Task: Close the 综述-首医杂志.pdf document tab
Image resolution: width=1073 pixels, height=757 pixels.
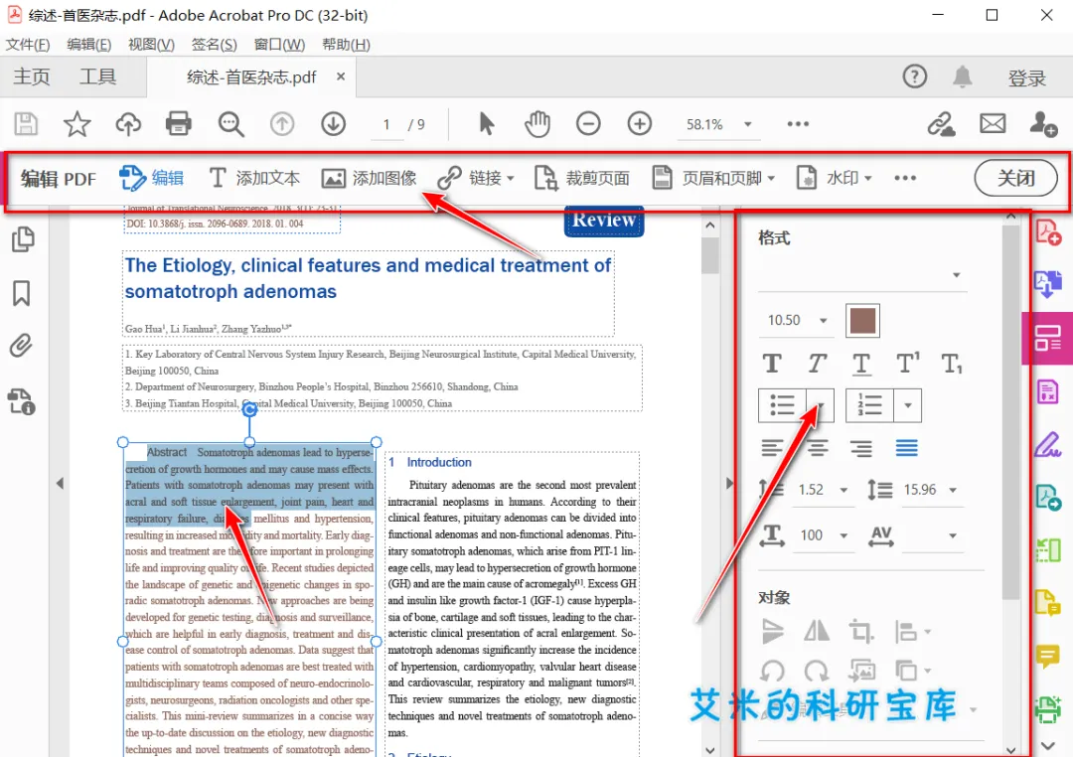Action: coord(341,76)
